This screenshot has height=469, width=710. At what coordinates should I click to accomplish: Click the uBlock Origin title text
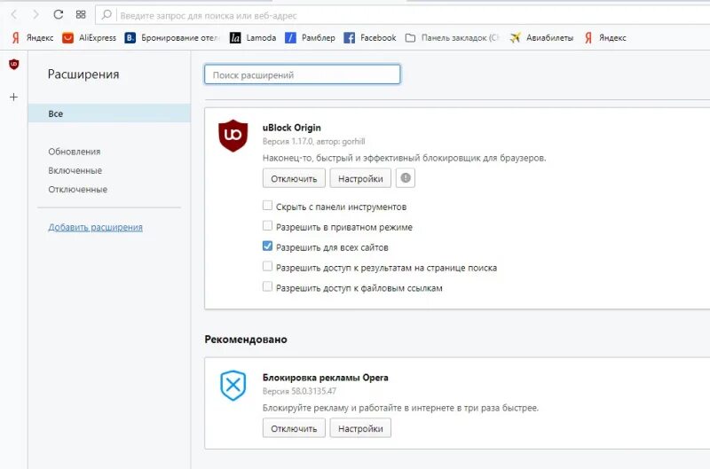click(292, 128)
